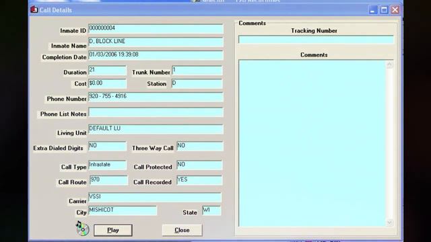Close window with the red X
The image size is (431, 242).
click(x=395, y=10)
